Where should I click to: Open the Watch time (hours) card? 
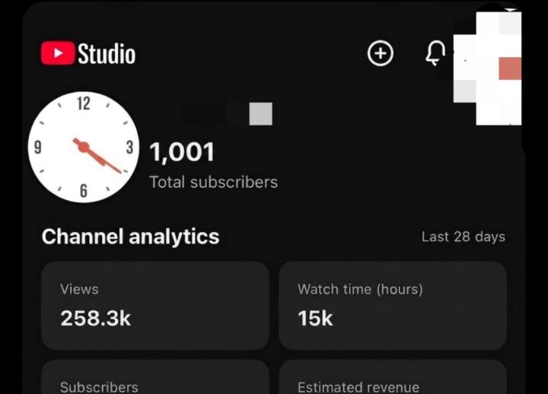point(393,306)
